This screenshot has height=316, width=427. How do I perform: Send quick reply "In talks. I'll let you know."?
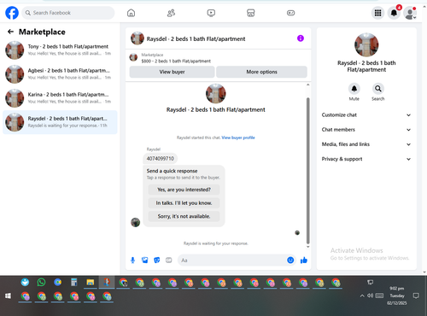[184, 203]
